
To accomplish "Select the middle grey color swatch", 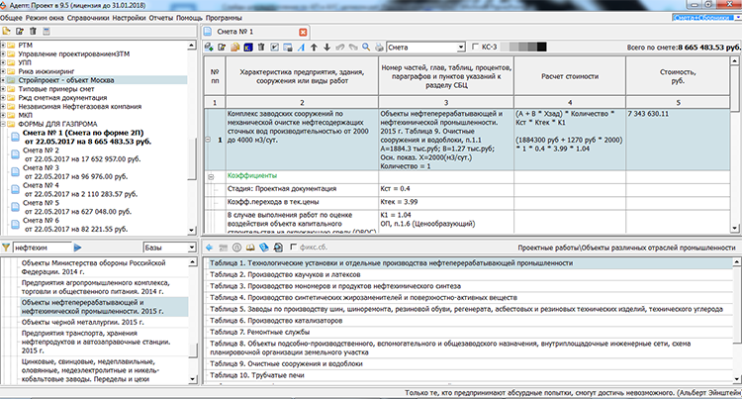I will click(x=523, y=47).
